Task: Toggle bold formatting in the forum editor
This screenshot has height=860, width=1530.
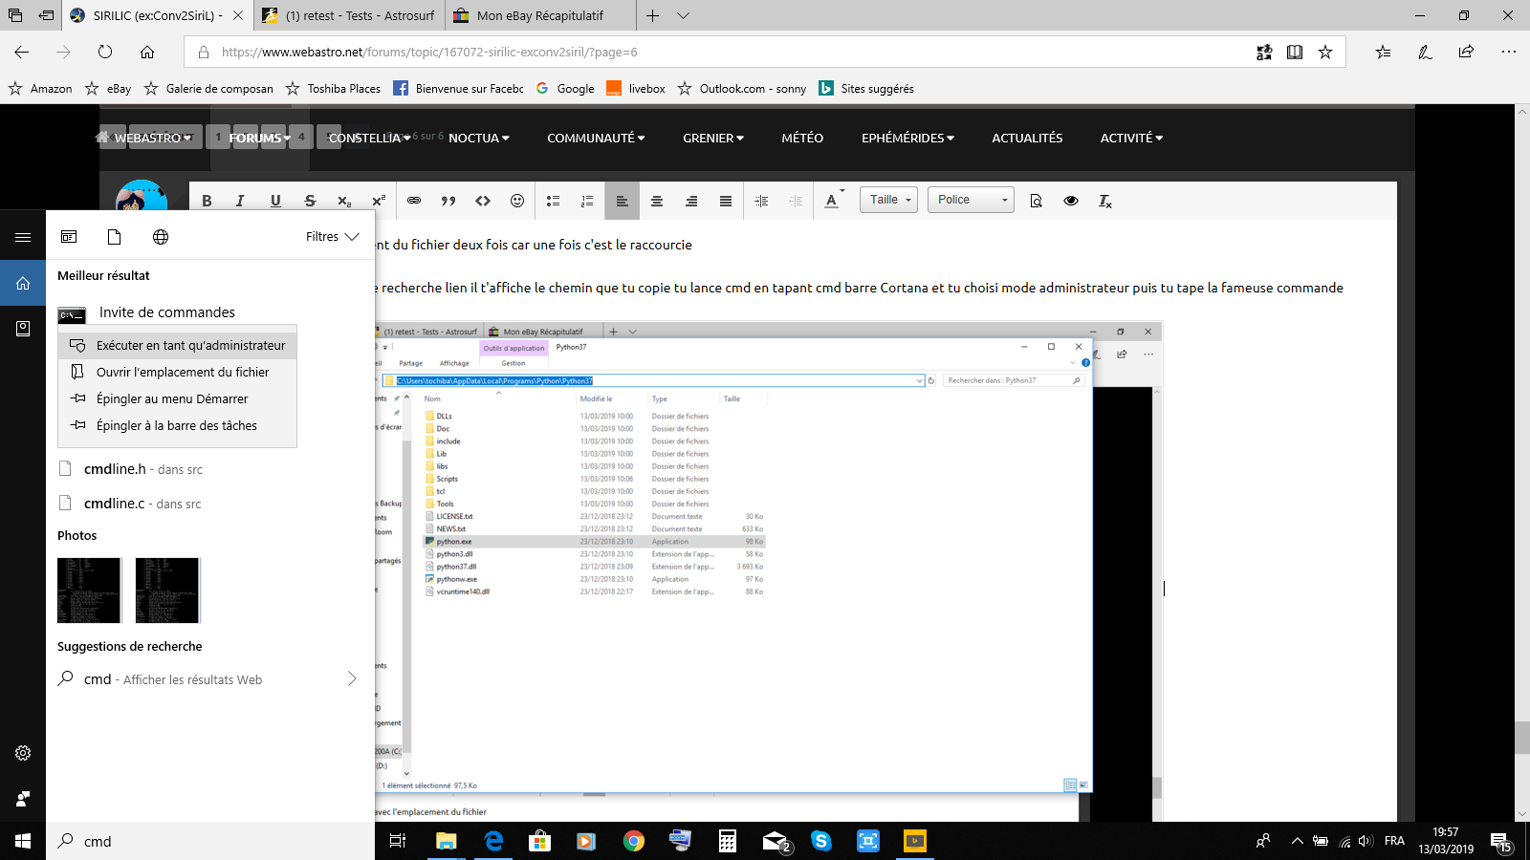Action: pyautogui.click(x=207, y=201)
